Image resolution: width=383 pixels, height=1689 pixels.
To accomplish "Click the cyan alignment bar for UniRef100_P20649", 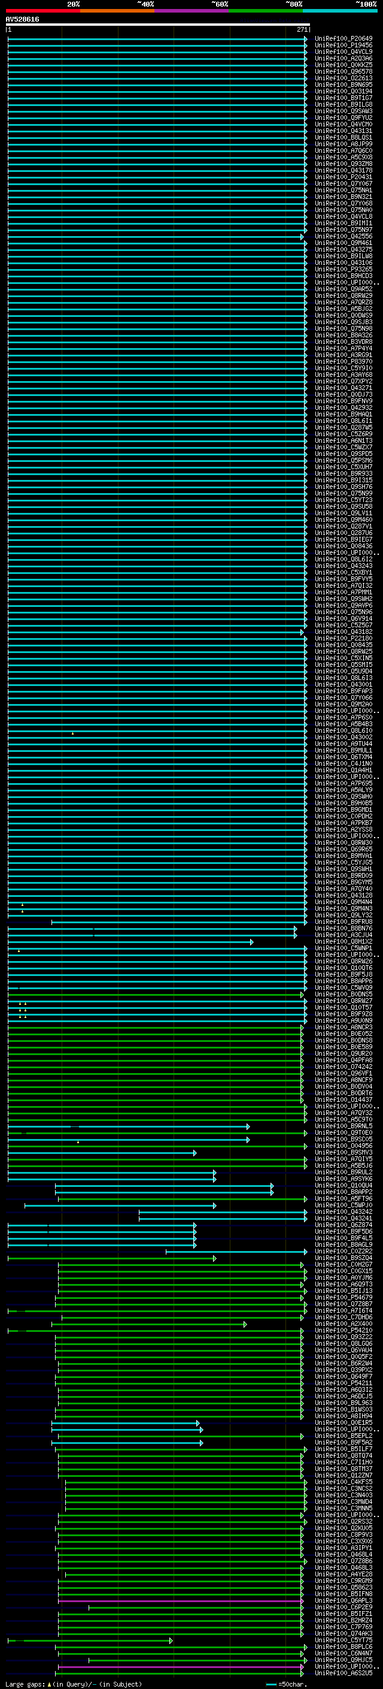I will [157, 39].
